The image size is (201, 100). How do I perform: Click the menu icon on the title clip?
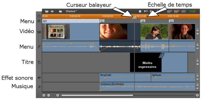[x=161, y=56]
